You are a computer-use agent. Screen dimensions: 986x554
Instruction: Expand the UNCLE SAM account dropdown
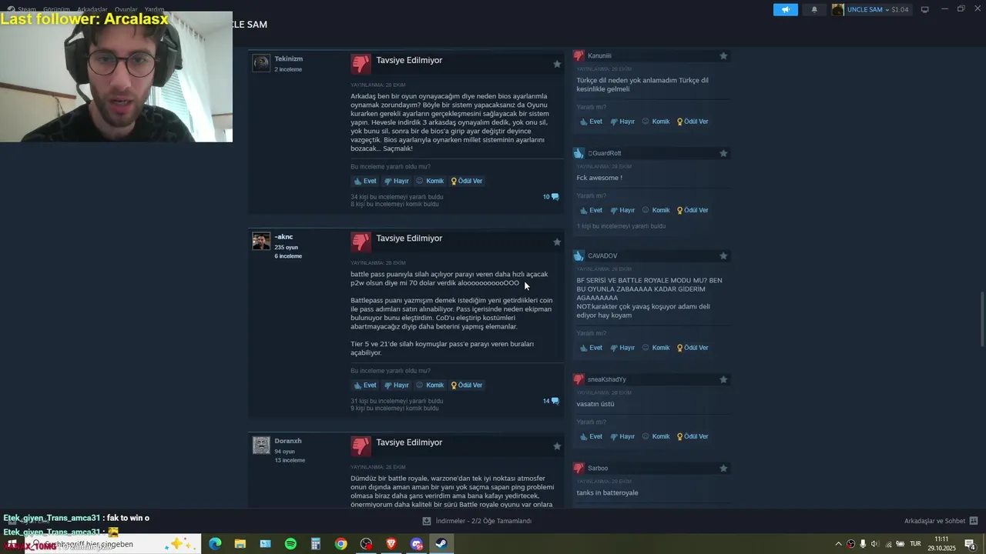coord(870,9)
